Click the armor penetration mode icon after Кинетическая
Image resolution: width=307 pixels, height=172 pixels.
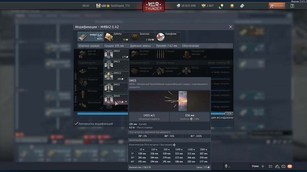click(174, 145)
